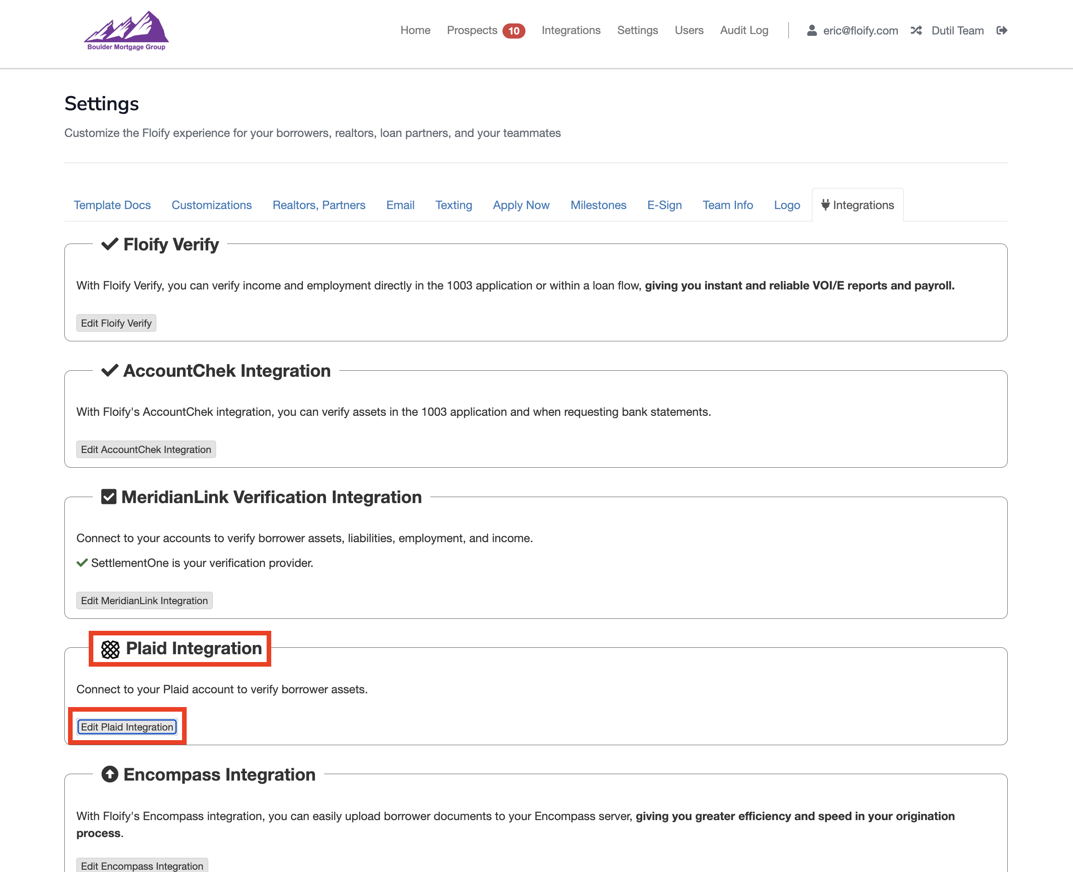Image resolution: width=1073 pixels, height=872 pixels.
Task: Click the Encompass up-arrow circle icon
Action: 109,774
